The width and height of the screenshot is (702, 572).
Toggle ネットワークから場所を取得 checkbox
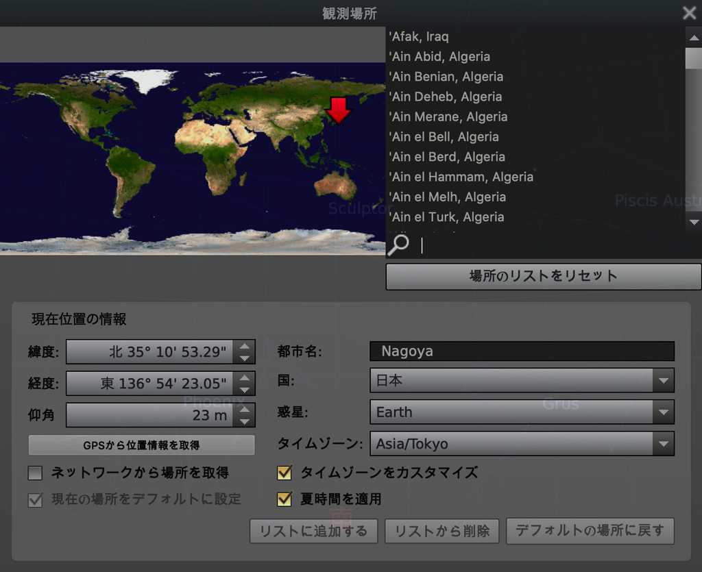pos(36,473)
